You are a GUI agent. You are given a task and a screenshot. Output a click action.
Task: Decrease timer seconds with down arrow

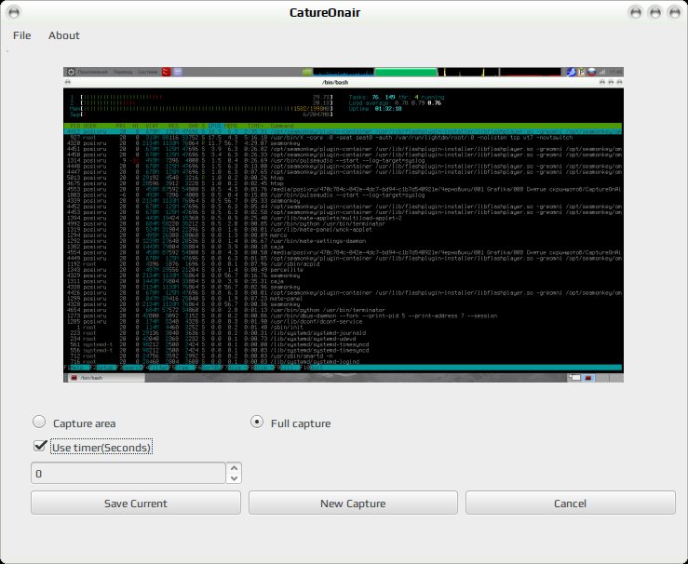235,478
